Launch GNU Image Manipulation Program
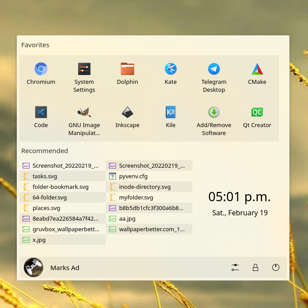 [x=84, y=121]
